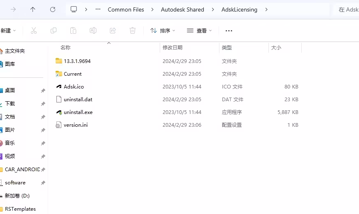Select the 13.3.1.9694 folder

point(77,61)
